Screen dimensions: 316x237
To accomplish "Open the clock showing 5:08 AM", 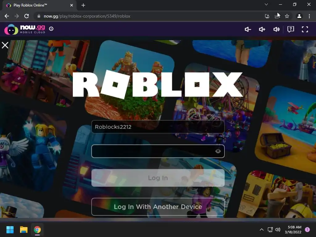I will click(293, 230).
